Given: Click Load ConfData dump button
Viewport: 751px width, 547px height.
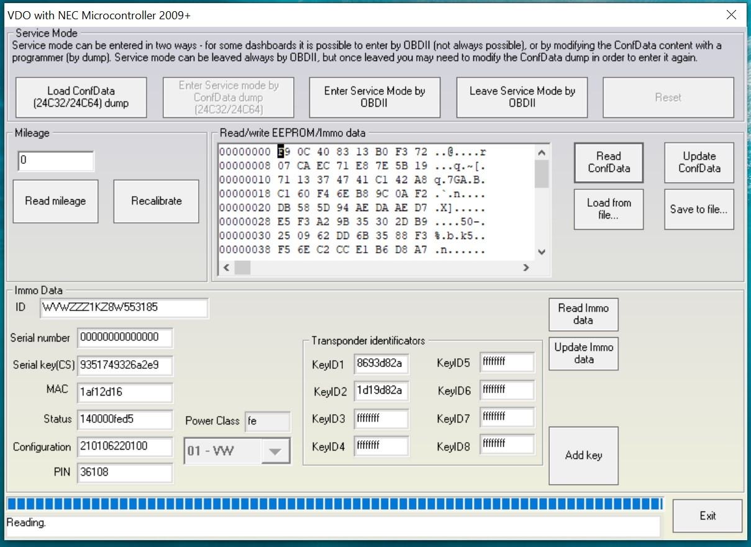Looking at the screenshot, I should [x=81, y=97].
